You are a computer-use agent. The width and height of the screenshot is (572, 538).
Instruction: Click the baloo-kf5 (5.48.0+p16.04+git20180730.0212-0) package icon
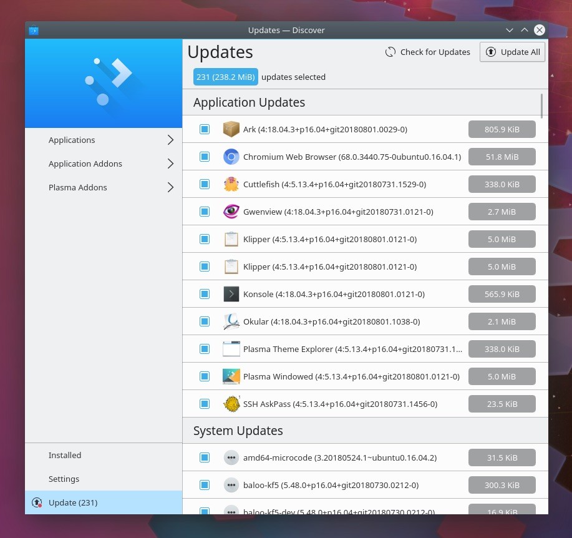[231, 485]
